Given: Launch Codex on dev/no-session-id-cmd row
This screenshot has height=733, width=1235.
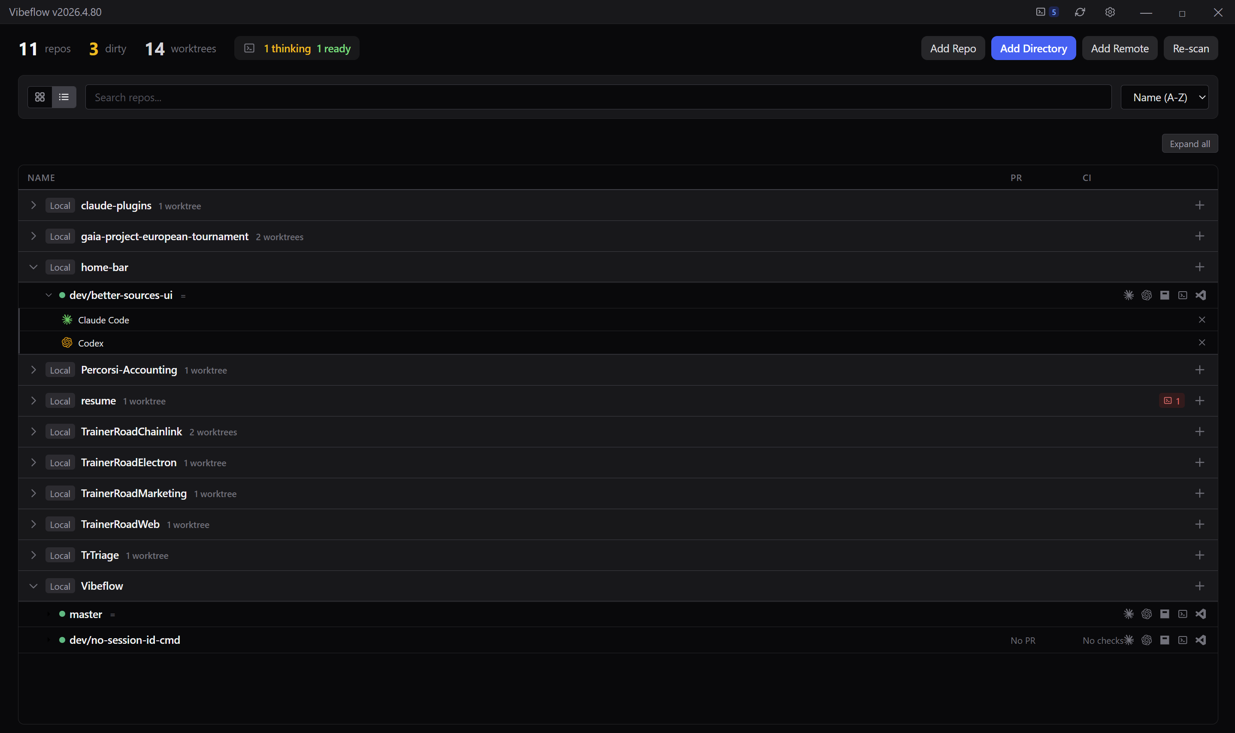Looking at the screenshot, I should [1147, 640].
